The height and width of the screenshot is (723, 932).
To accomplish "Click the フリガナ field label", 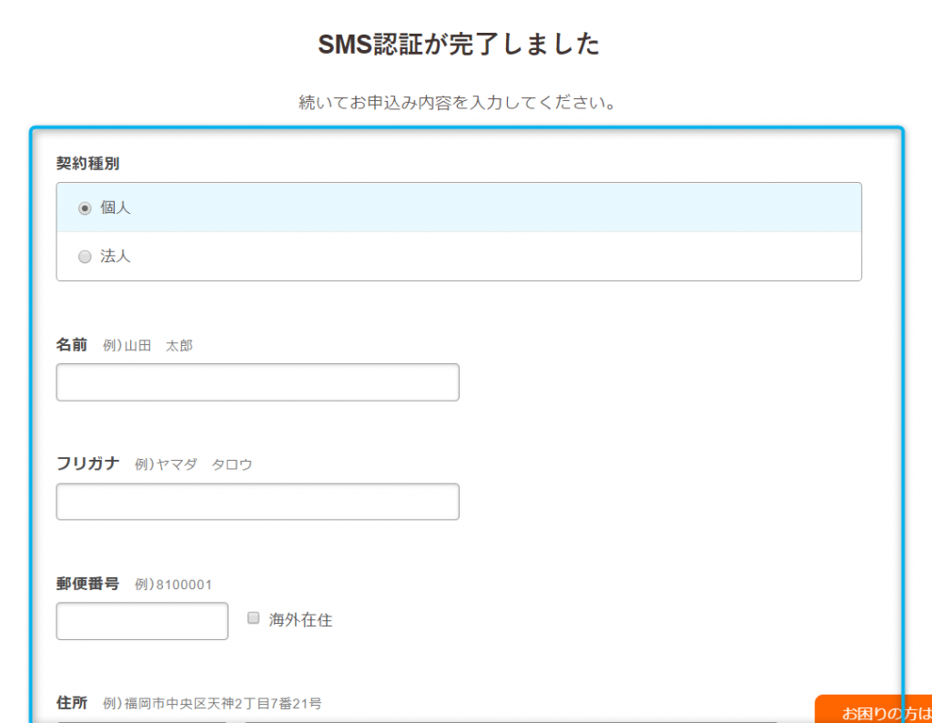I will (x=88, y=463).
